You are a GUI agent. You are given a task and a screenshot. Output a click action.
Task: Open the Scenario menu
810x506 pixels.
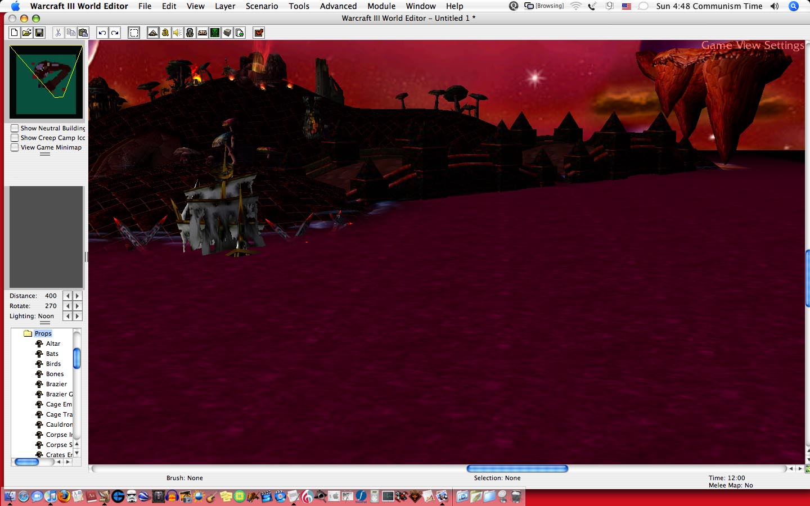point(262,6)
